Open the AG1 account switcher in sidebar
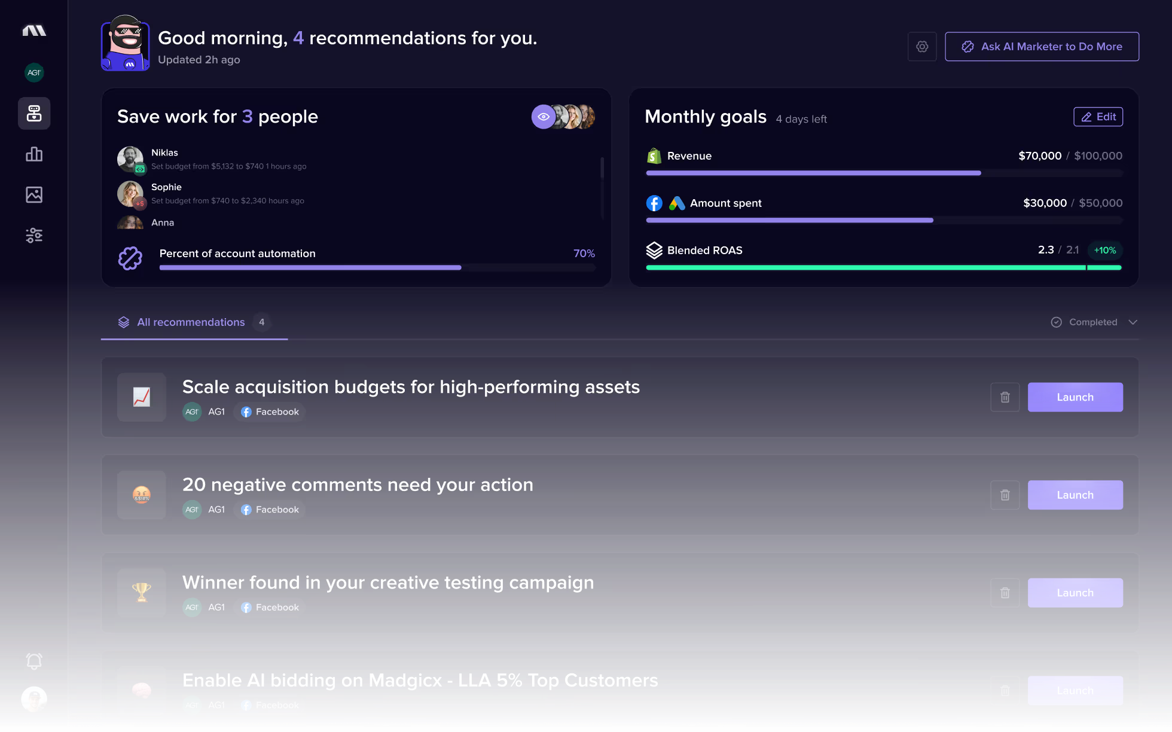 (34, 73)
